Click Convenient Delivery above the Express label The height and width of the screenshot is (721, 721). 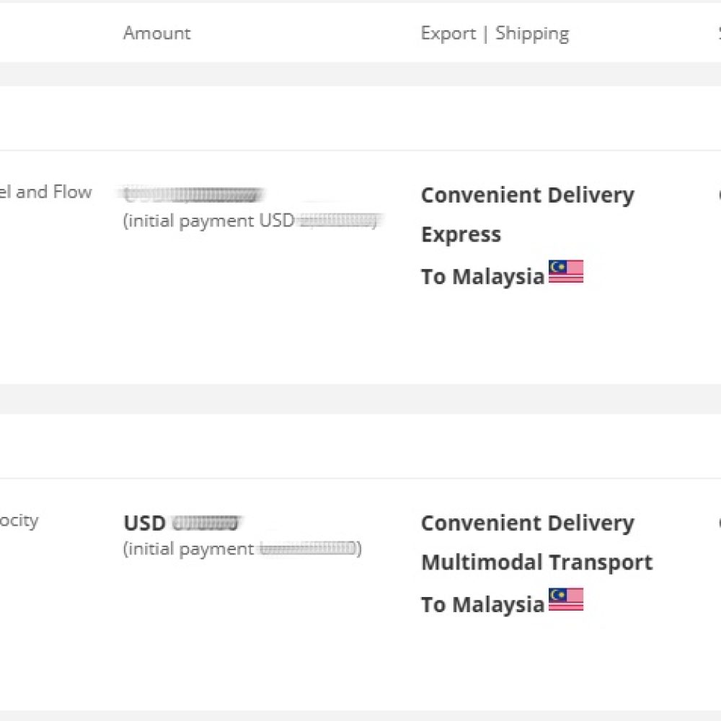point(527,195)
